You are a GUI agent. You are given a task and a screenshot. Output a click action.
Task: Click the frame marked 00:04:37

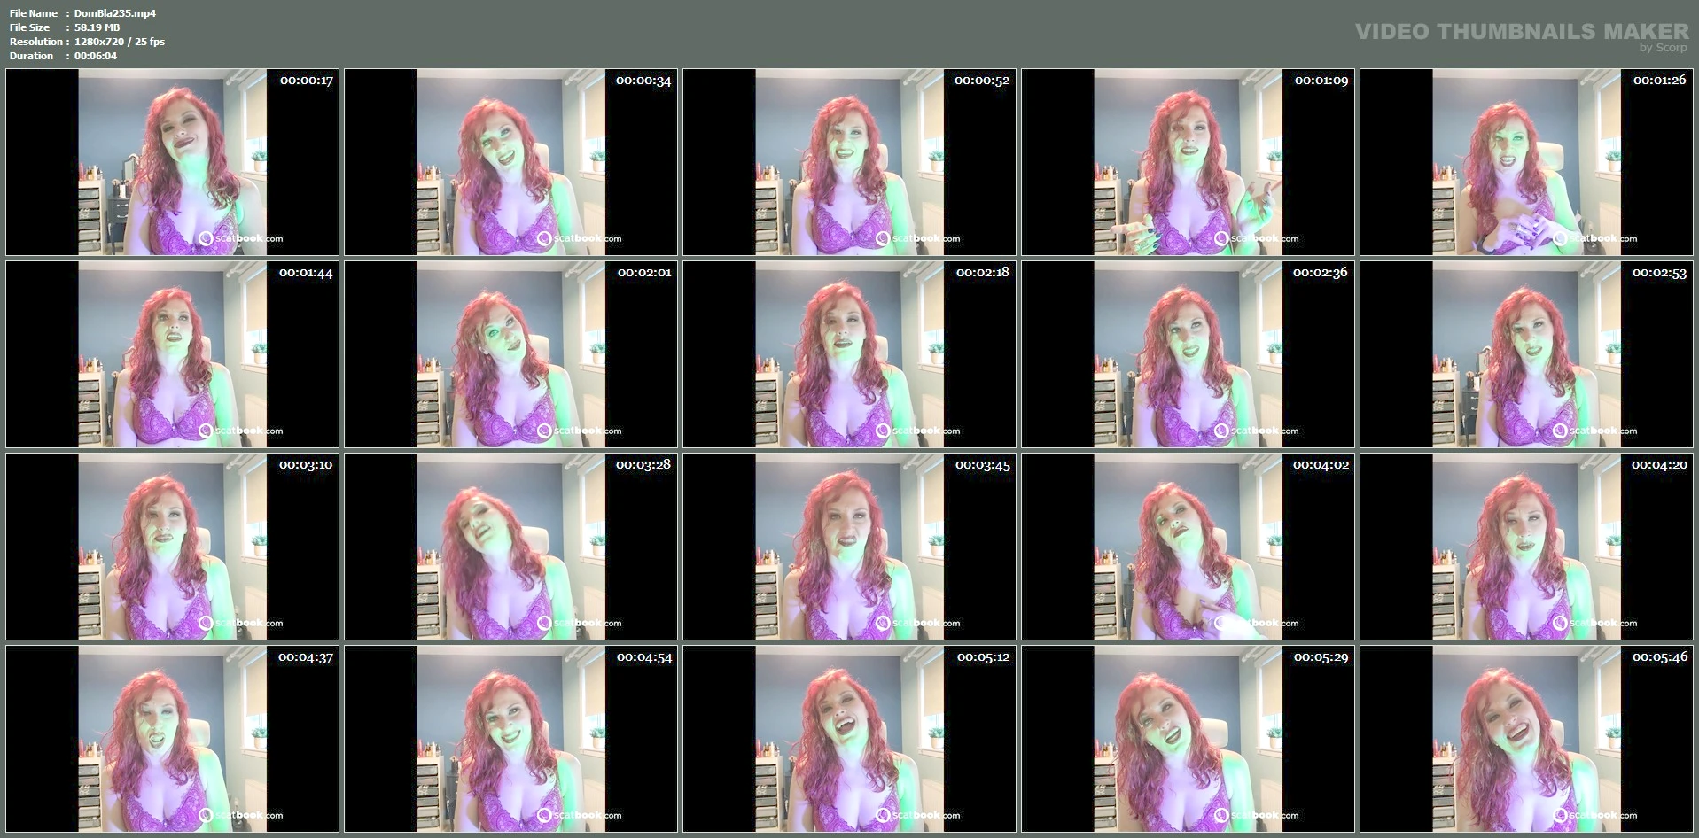coord(172,739)
